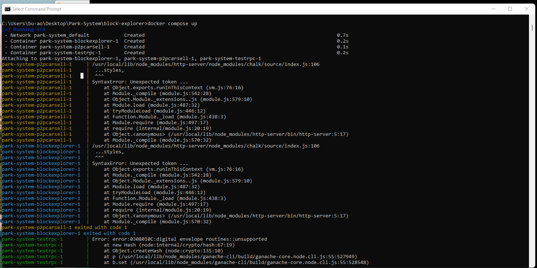Click the 'Select Command Prompt' title text
537x268 pixels.
[36, 9]
